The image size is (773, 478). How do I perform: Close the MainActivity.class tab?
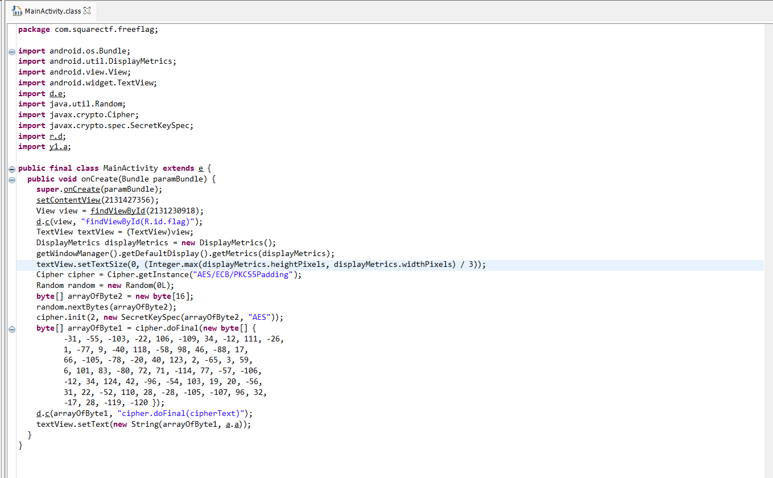click(x=87, y=11)
